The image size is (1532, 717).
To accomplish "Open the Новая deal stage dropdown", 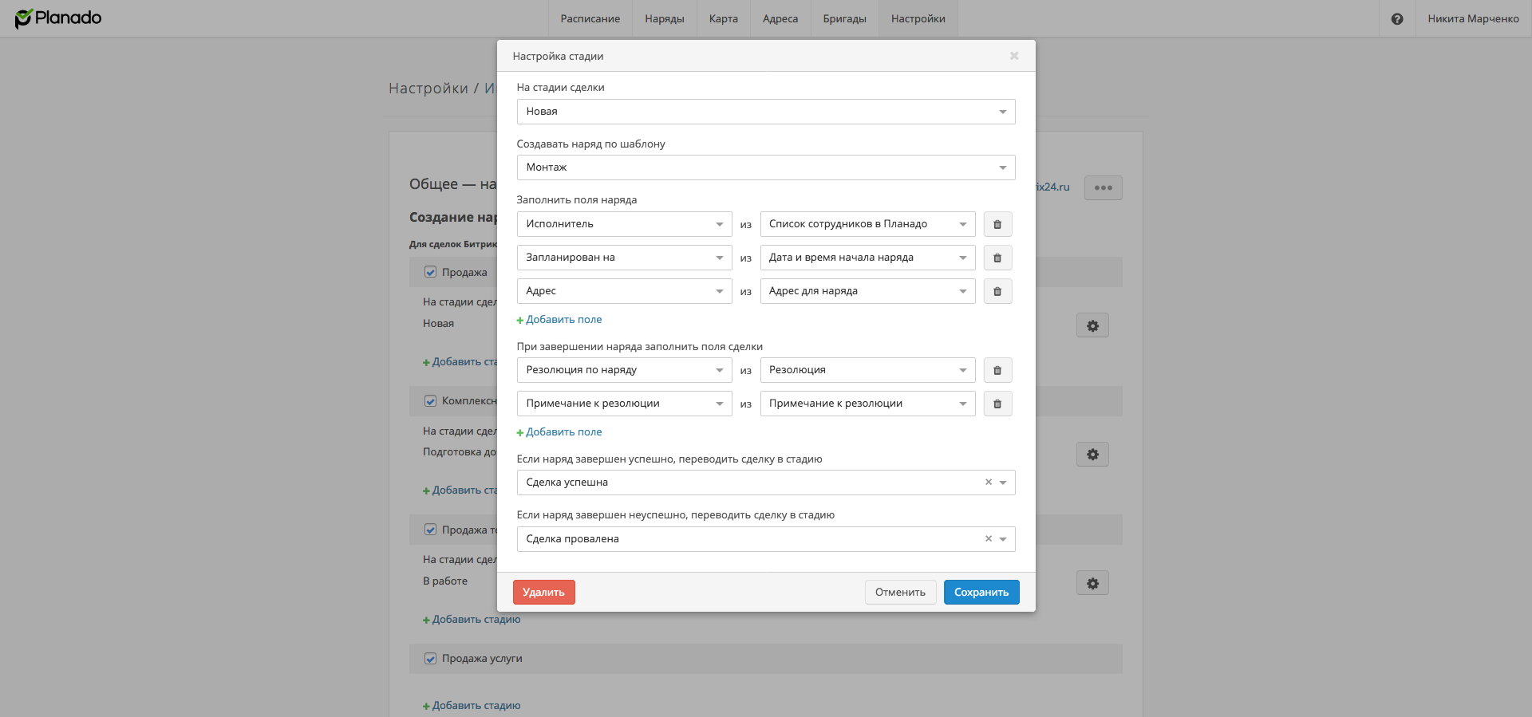I will (765, 112).
